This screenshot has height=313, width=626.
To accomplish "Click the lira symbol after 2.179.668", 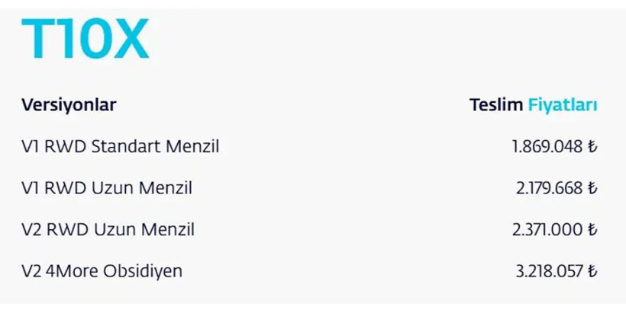I will [x=592, y=188].
